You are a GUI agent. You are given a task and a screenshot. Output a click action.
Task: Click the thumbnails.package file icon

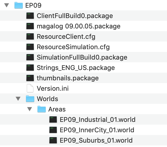(30, 78)
